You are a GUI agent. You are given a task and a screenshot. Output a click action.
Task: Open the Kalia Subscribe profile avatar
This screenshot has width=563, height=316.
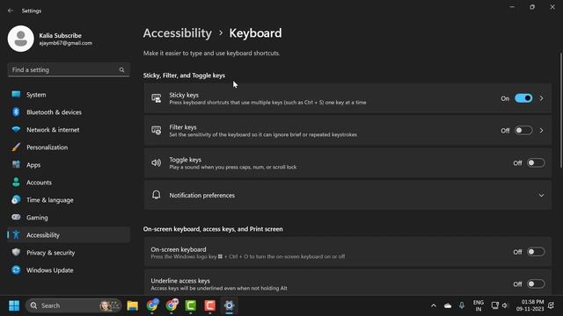tap(21, 39)
